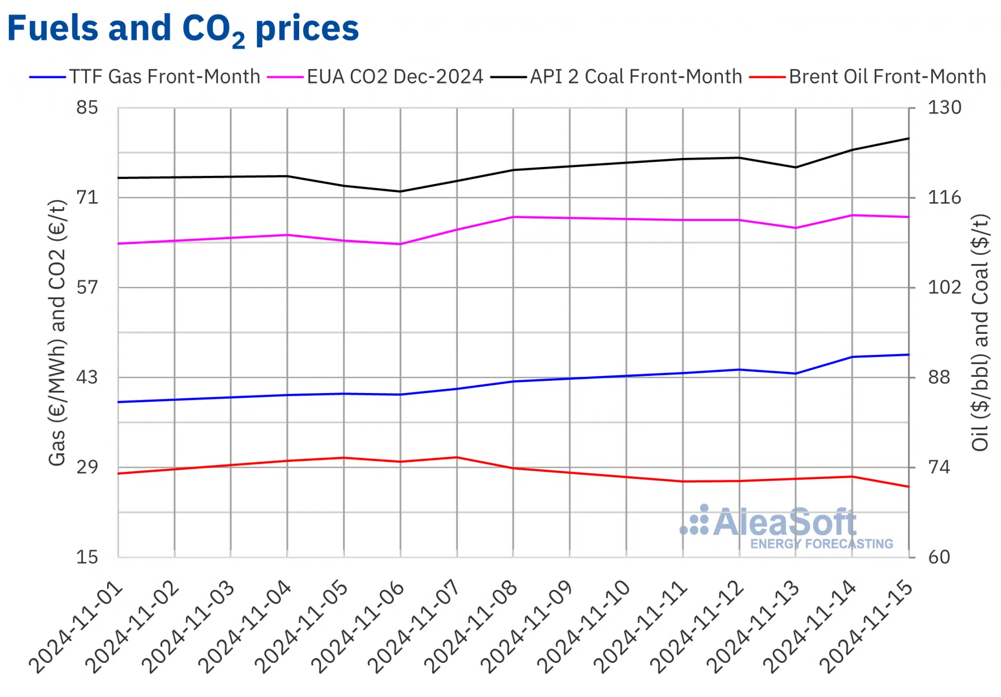Click the 43 tick on left axis
Screen dimensions: 1001x697
pos(87,377)
